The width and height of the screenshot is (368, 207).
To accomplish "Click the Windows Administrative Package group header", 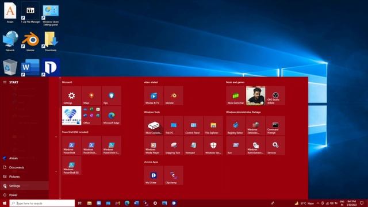I will 243,112.
